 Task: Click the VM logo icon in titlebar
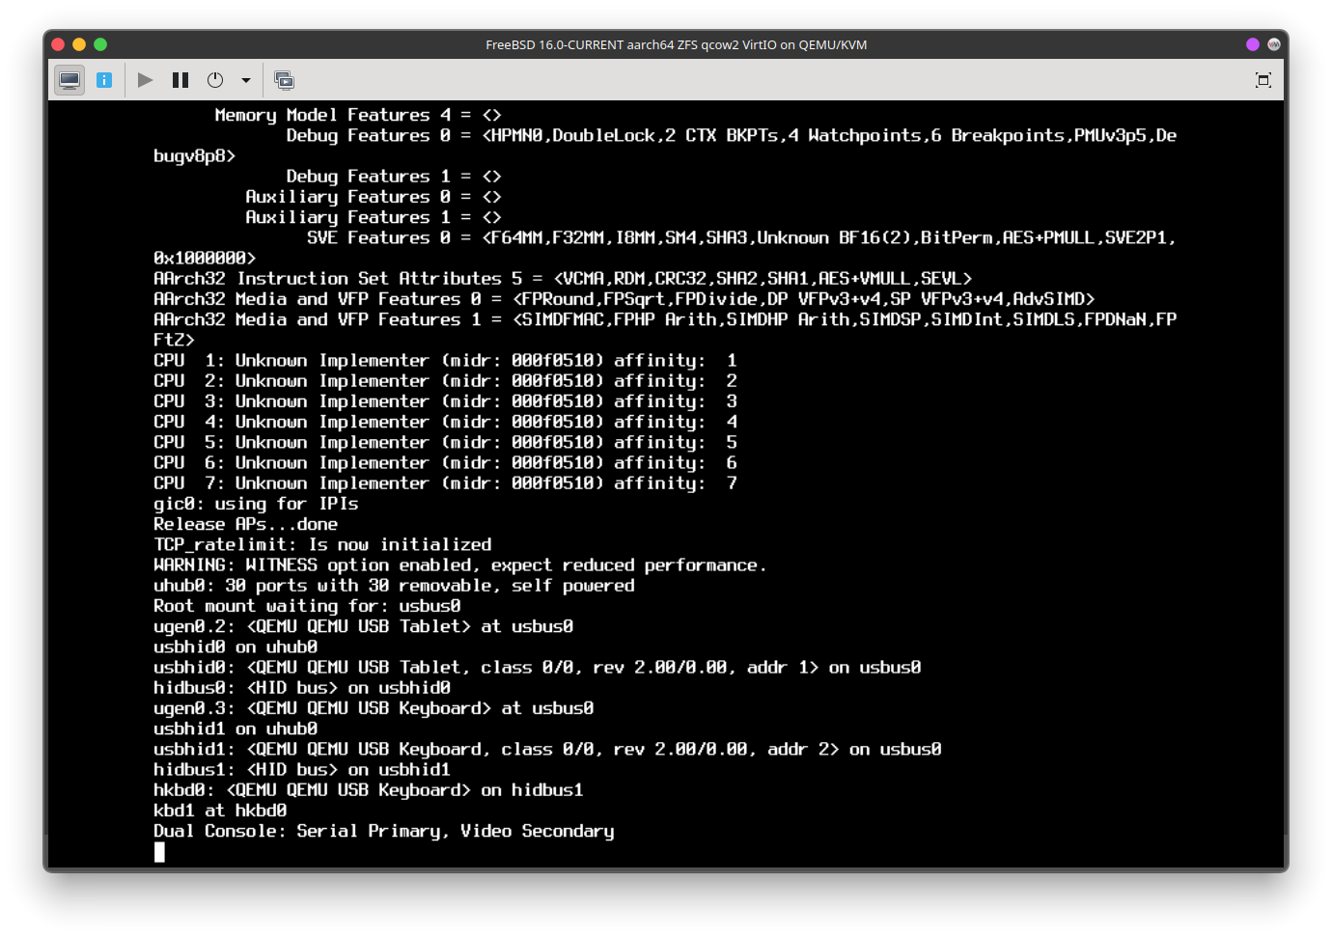1274,44
